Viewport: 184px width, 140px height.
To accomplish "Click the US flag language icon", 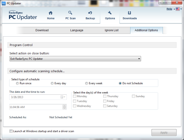I will click(178, 9).
